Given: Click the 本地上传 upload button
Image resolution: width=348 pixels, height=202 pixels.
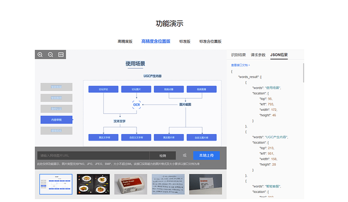Looking at the screenshot, I should click(206, 155).
